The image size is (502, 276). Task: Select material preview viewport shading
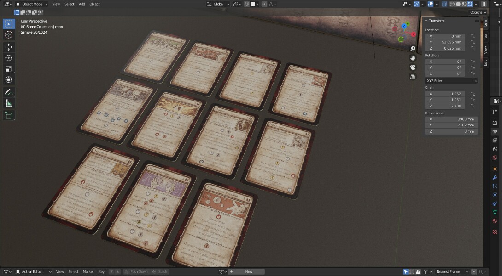tap(464, 4)
